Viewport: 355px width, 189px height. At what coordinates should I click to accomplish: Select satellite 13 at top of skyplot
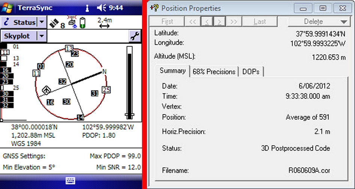[69, 48]
